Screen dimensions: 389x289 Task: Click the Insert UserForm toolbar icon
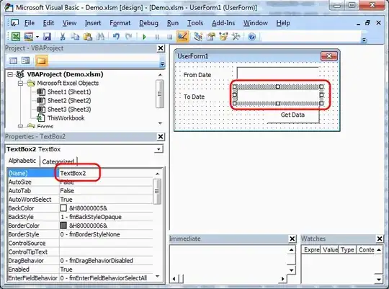click(28, 37)
